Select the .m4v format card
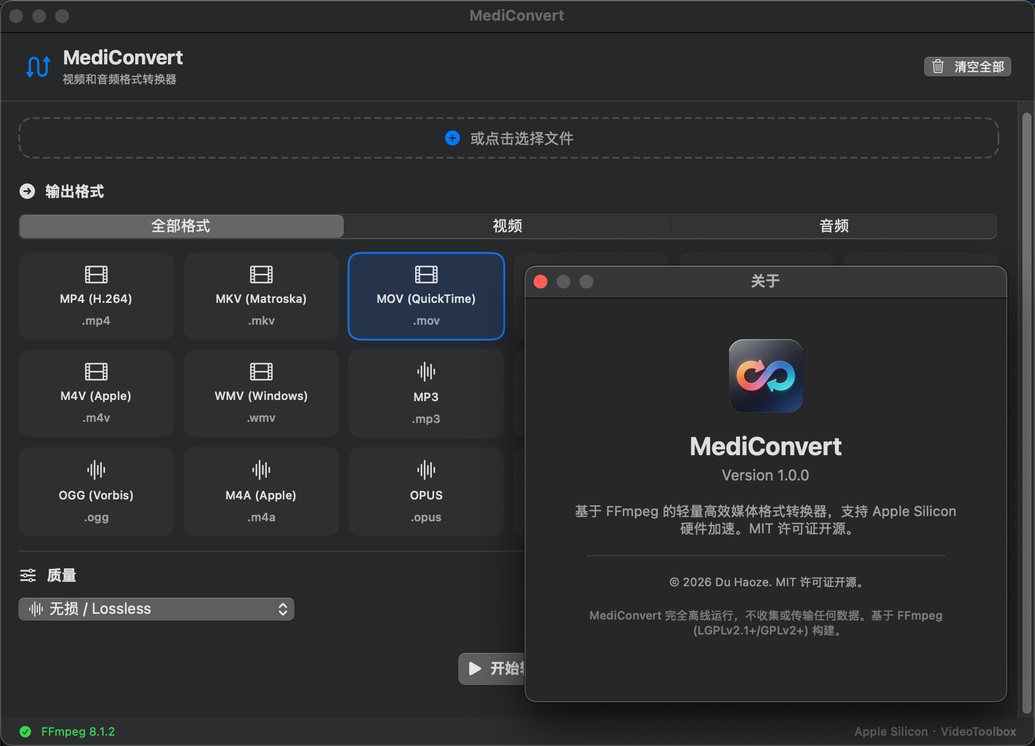Viewport: 1035px width, 746px height. (x=96, y=394)
